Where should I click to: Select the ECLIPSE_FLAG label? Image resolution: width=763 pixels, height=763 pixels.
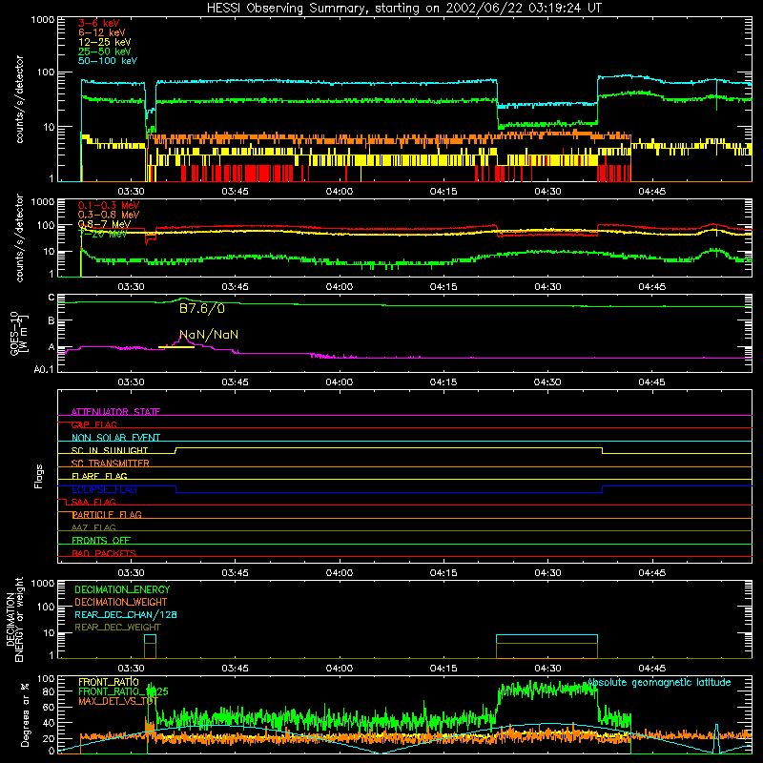coord(104,489)
